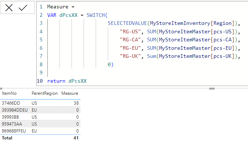This screenshot has width=248, height=142.
Task: Click variable dPcsXX on line 2
Action: pyautogui.click(x=69, y=15)
